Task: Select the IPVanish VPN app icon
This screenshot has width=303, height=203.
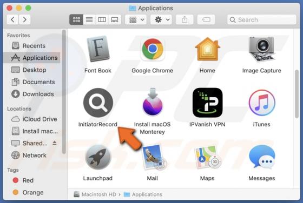Action: [x=207, y=103]
